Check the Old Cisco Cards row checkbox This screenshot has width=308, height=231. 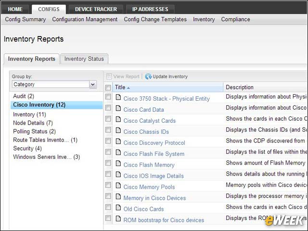point(108,207)
